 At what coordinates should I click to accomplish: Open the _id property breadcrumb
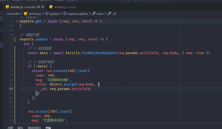[x=114, y=14]
